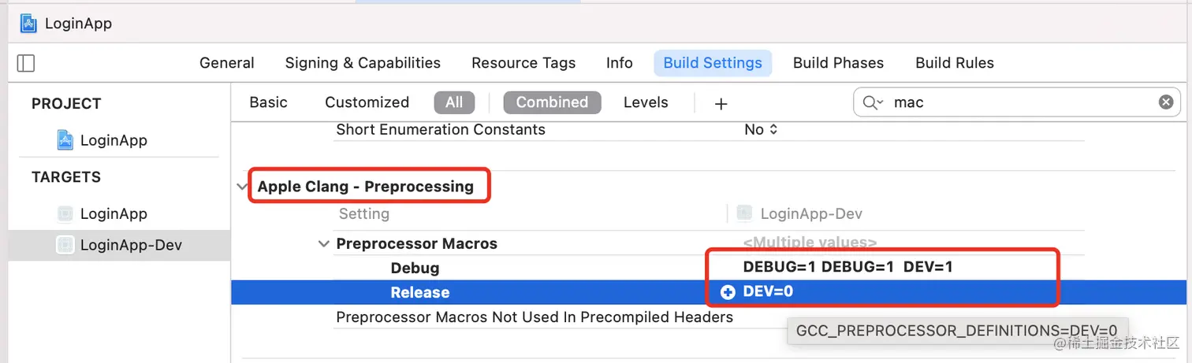The image size is (1192, 363).
Task: Select the LoginApp target in sidebar
Action: (114, 213)
